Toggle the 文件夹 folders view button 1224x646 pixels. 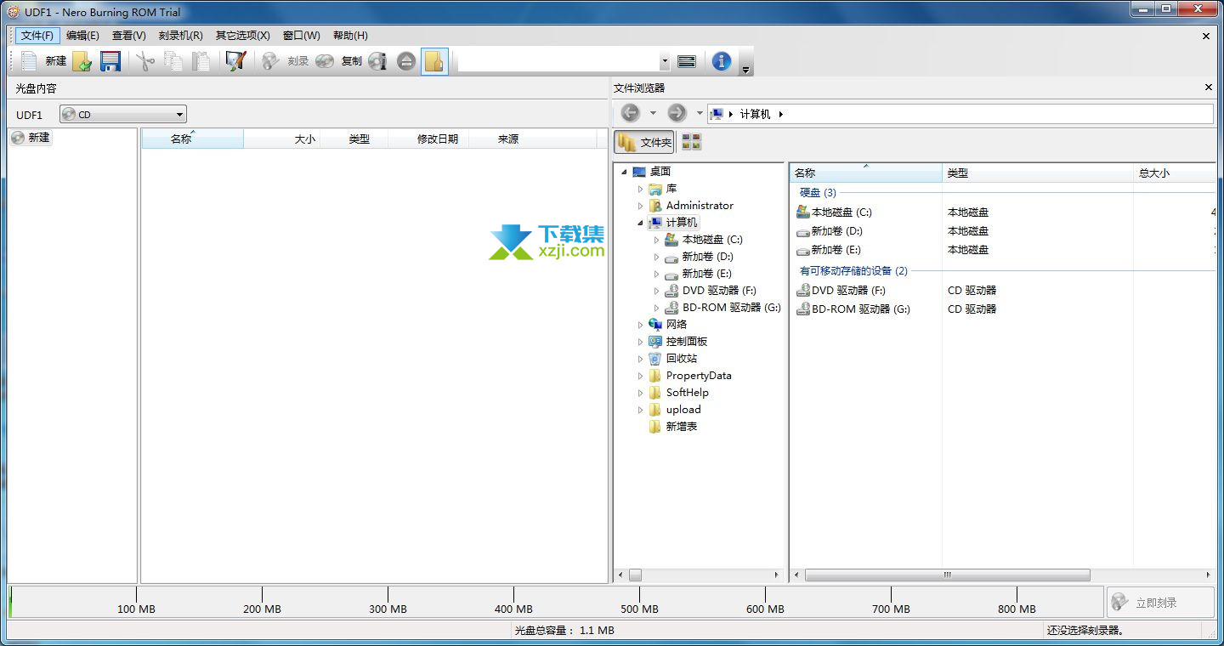click(x=644, y=142)
